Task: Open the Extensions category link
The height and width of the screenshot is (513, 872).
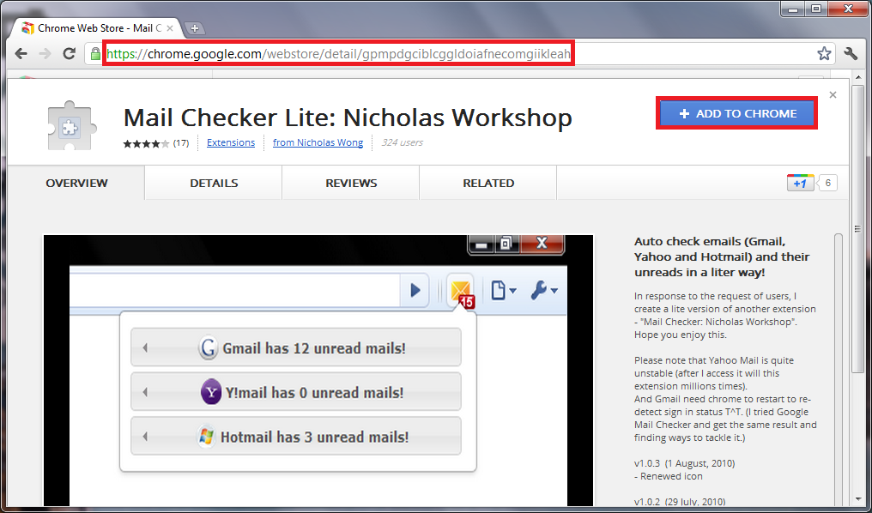Action: coord(231,143)
